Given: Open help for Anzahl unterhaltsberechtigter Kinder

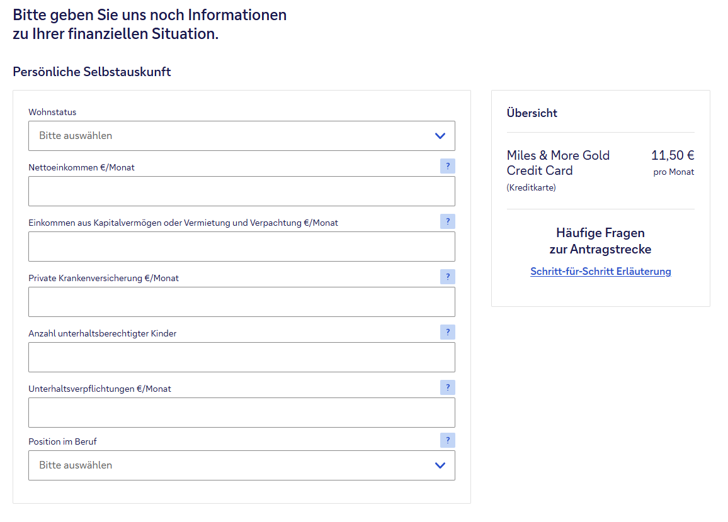Looking at the screenshot, I should point(447,332).
